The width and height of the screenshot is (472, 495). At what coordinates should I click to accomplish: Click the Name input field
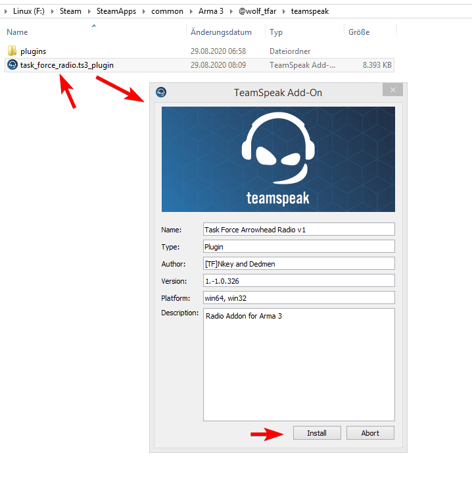pos(298,229)
